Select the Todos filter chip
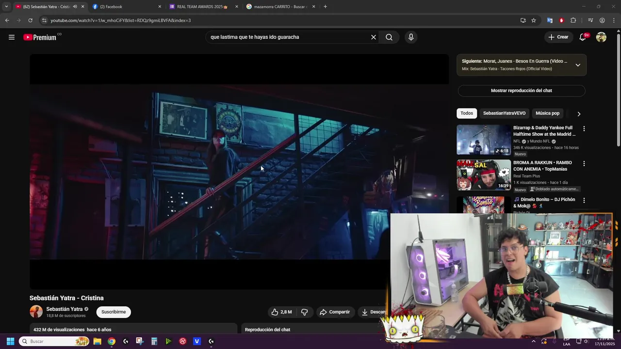This screenshot has height=349, width=621. (x=467, y=113)
